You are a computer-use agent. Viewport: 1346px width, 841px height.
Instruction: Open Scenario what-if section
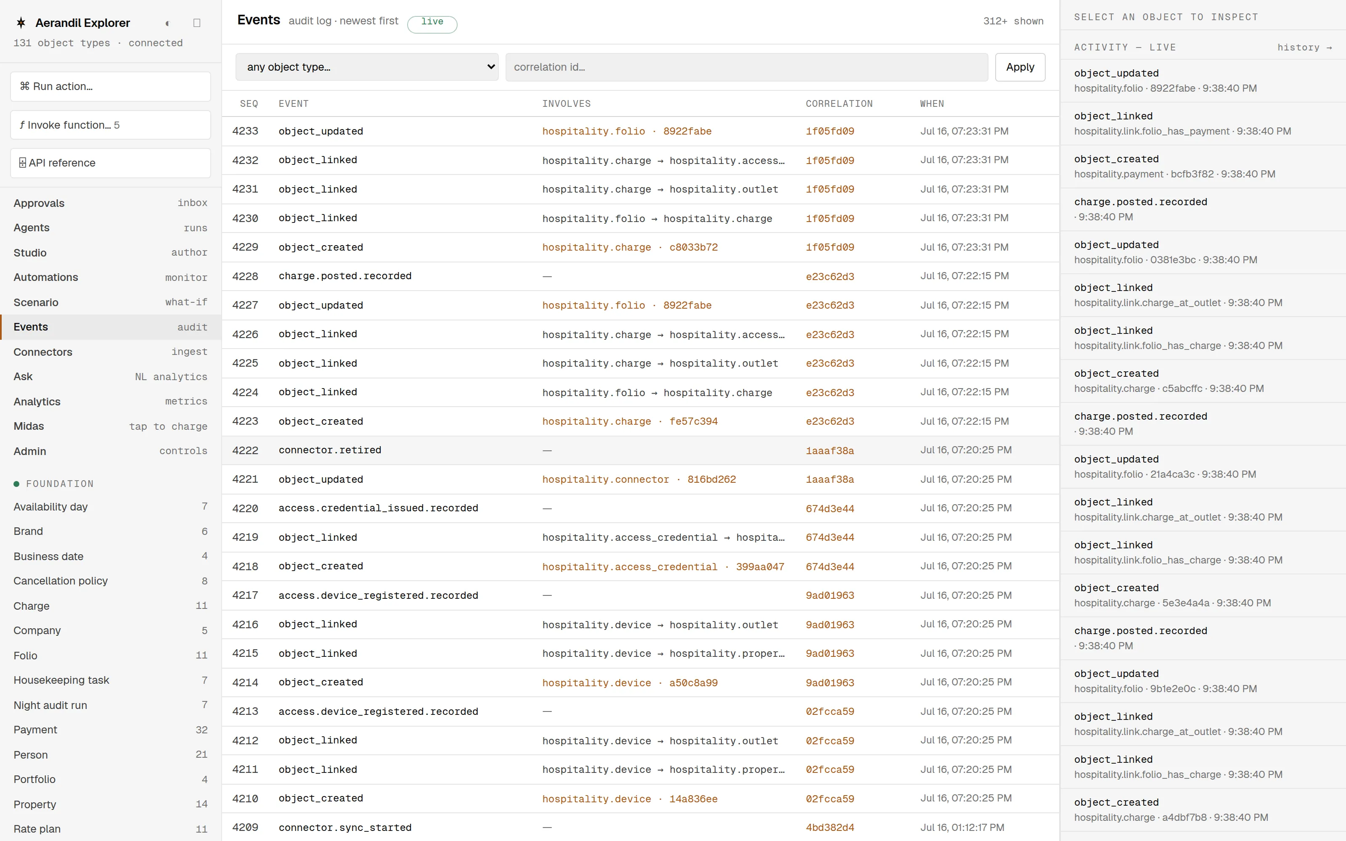(x=110, y=302)
